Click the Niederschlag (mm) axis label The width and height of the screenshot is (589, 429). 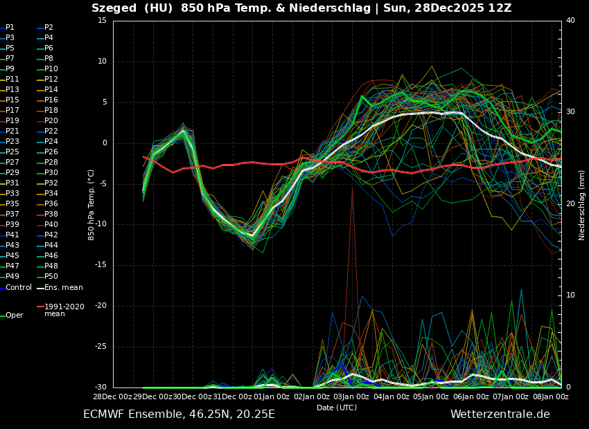(x=582, y=204)
